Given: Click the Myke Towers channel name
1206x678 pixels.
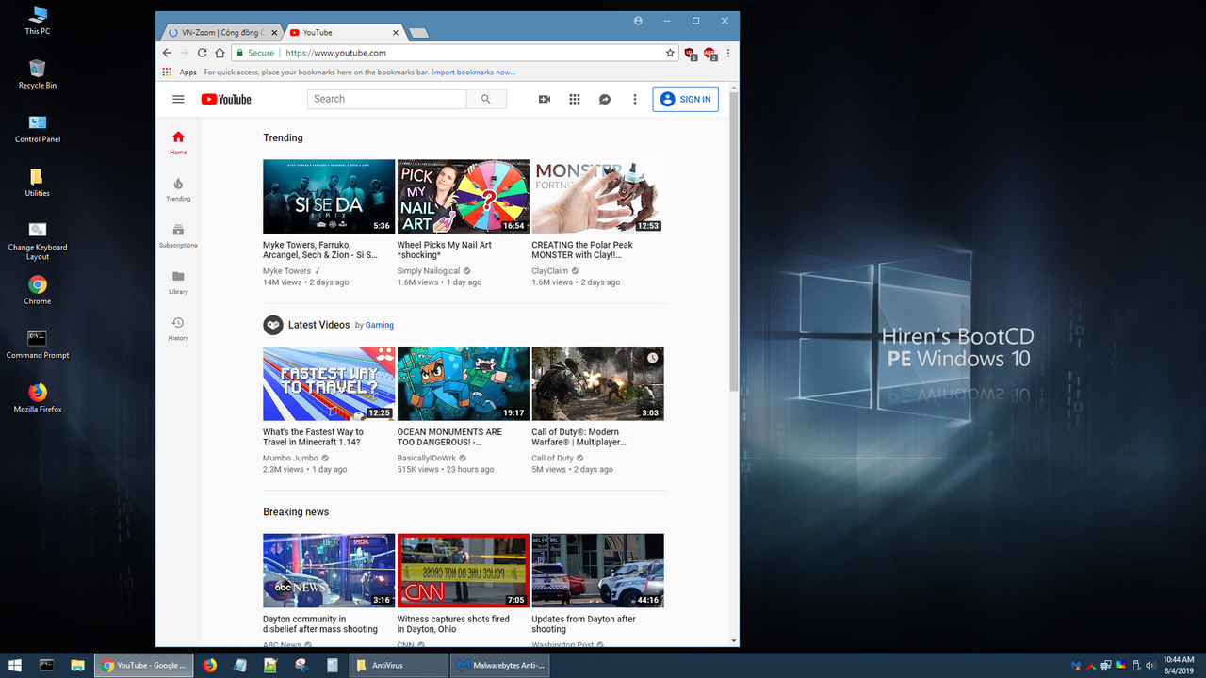Looking at the screenshot, I should point(286,271).
